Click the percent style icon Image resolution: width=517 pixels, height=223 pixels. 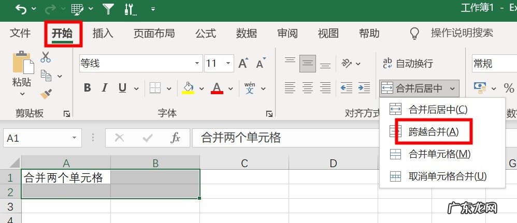click(x=508, y=88)
